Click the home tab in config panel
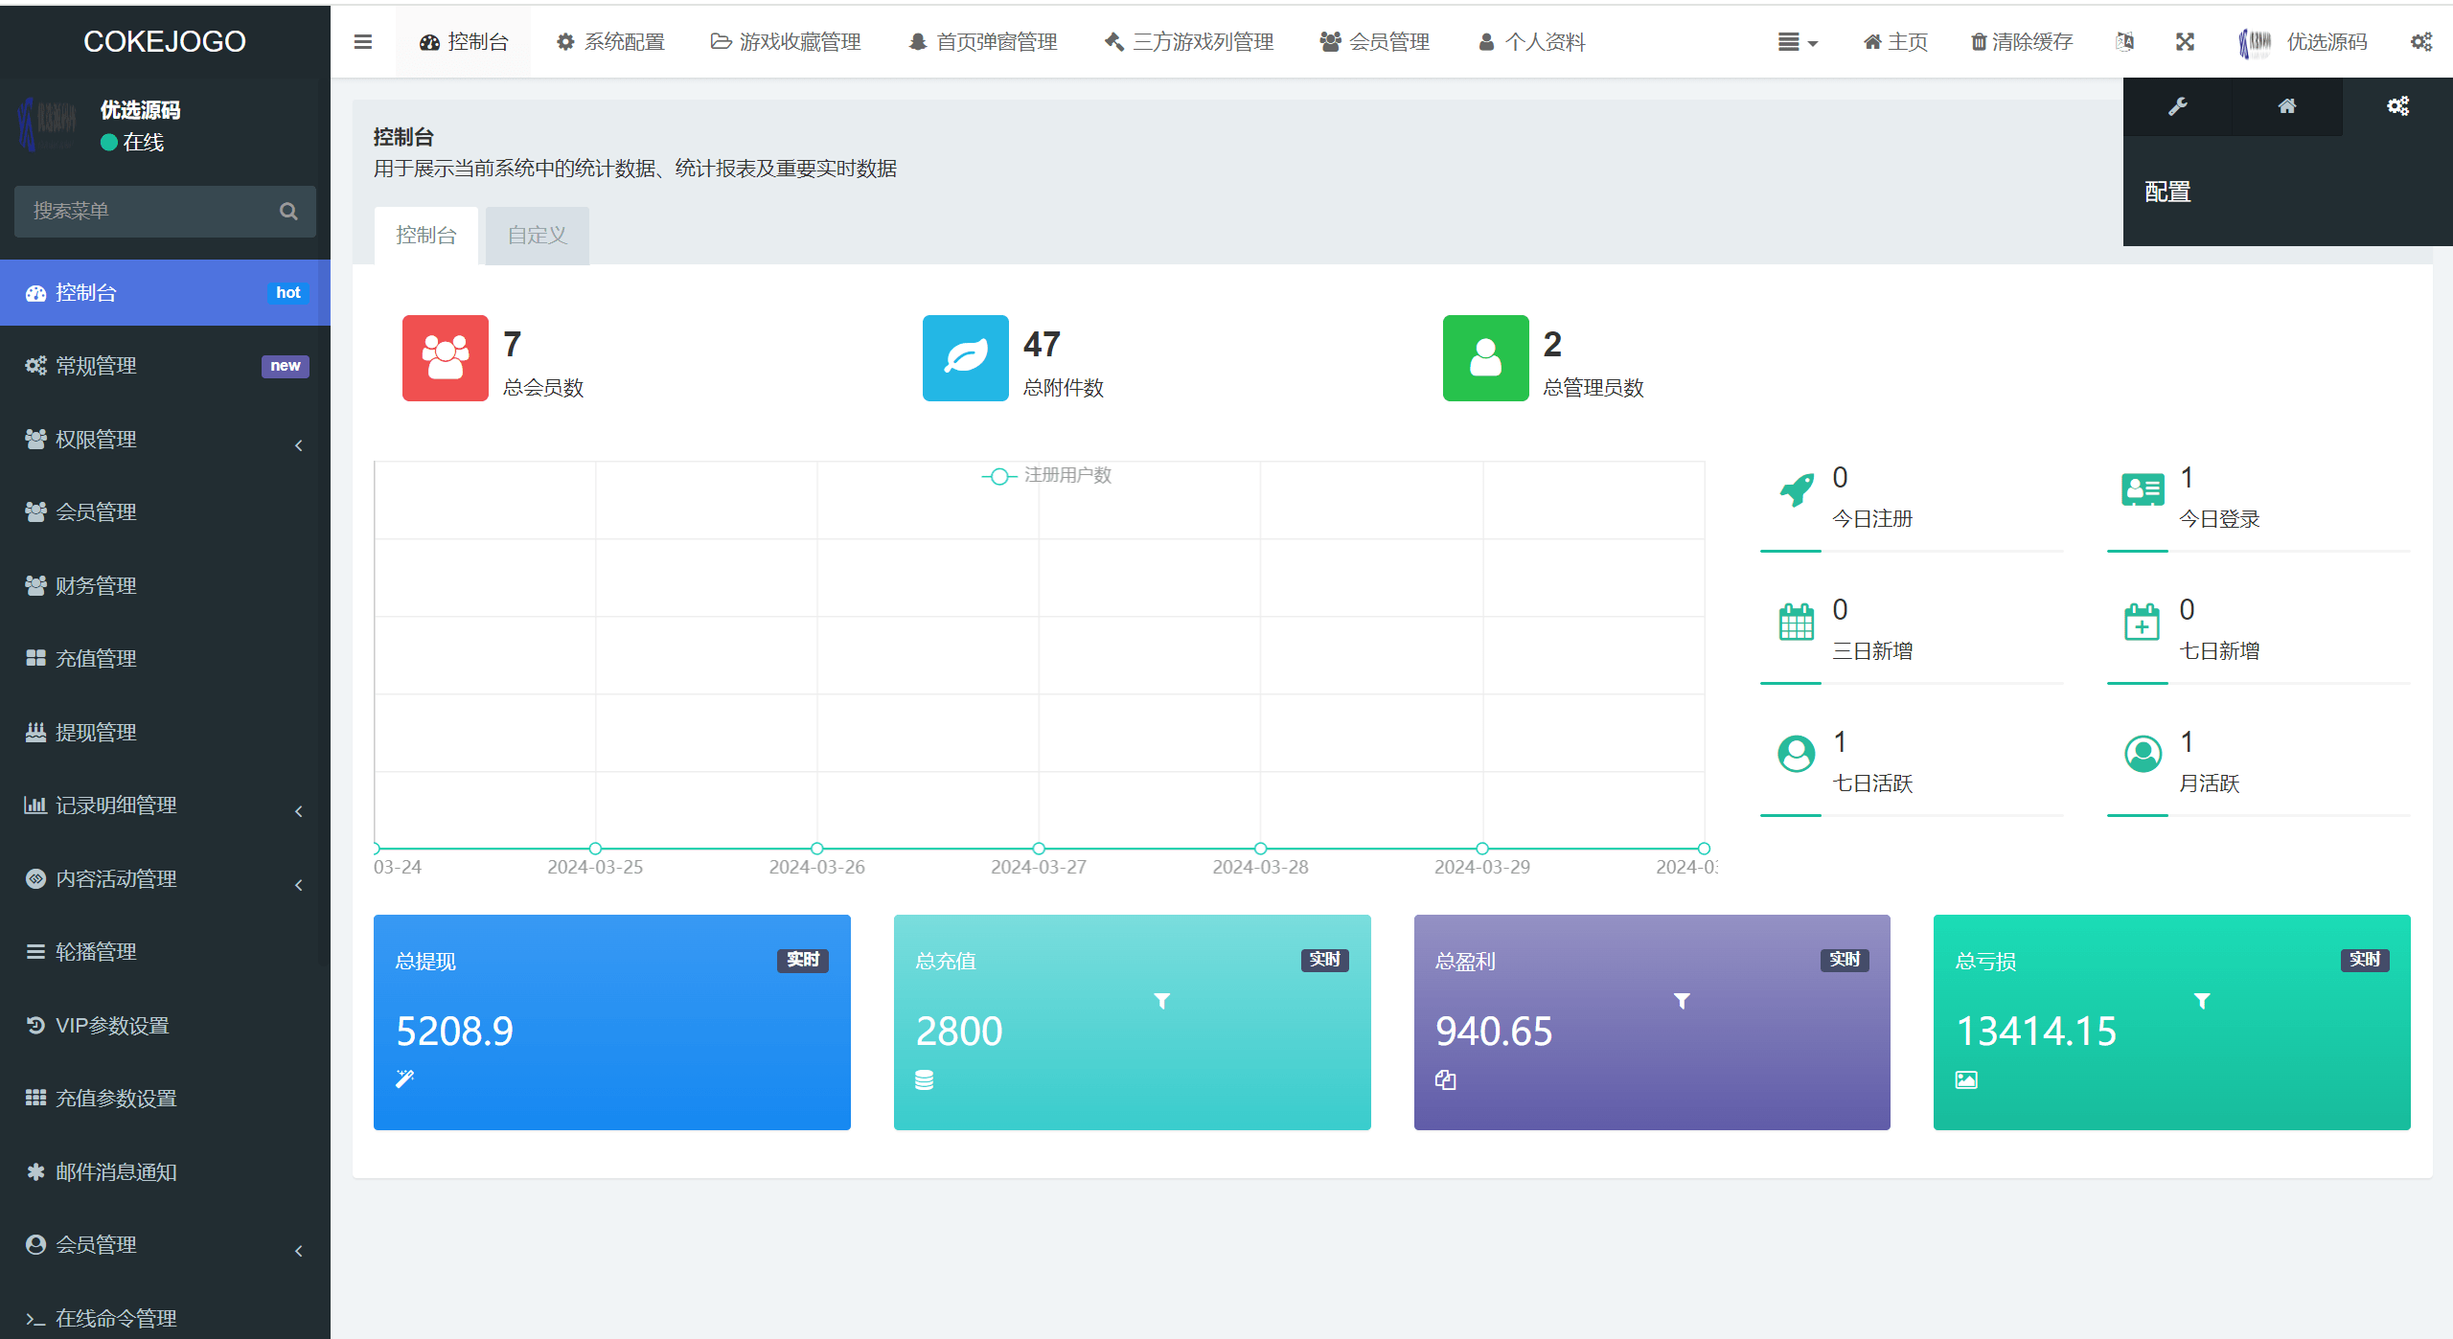 click(2287, 106)
